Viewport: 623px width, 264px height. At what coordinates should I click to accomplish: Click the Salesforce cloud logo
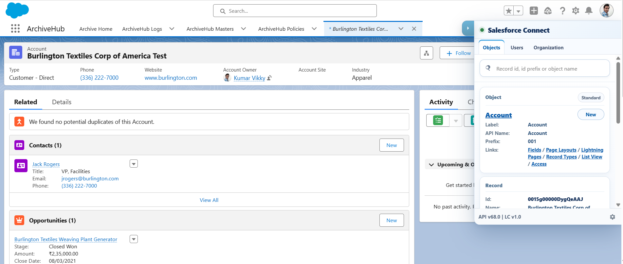pos(17,10)
